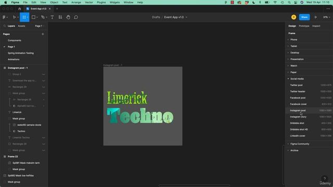Open the help question mark button

(324, 178)
